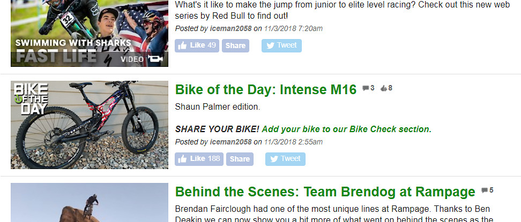The height and width of the screenshot is (222, 521).
Task: Share the Swimming with Sharks post
Action: (x=235, y=45)
